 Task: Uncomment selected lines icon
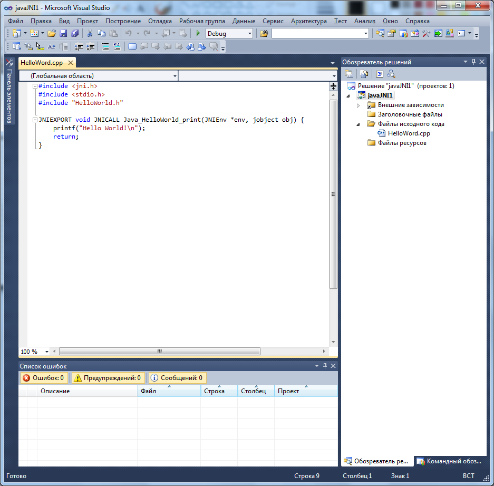click(x=117, y=46)
